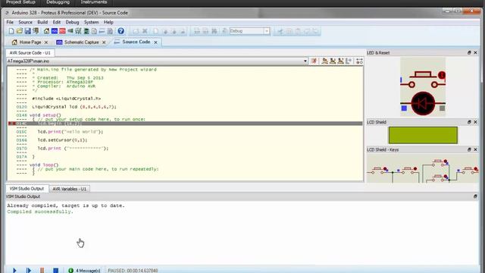Click the Step Over debug icon
The height and width of the screenshot is (273, 485).
click(324, 61)
